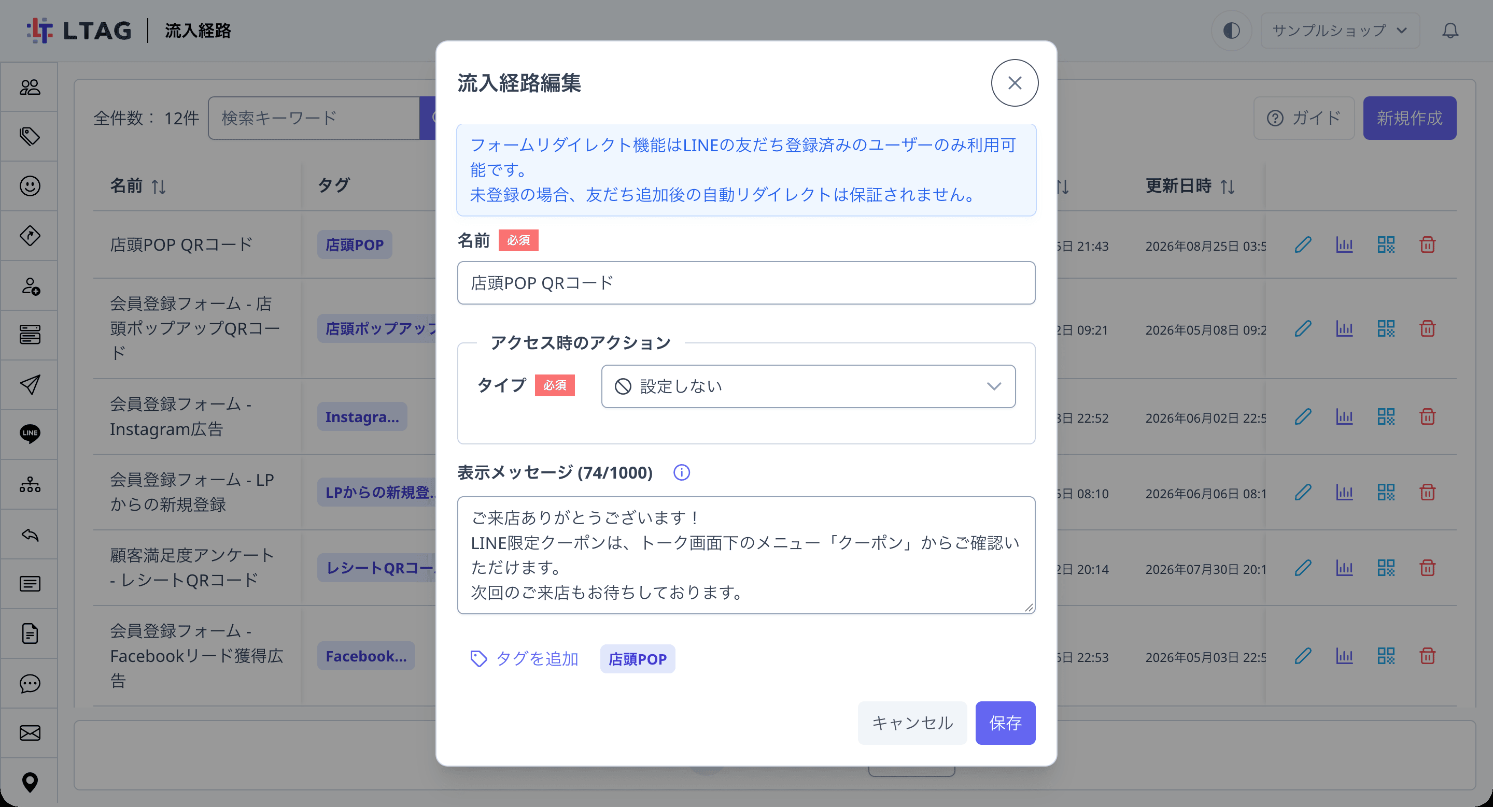Open the document sidebar icon

[30, 633]
